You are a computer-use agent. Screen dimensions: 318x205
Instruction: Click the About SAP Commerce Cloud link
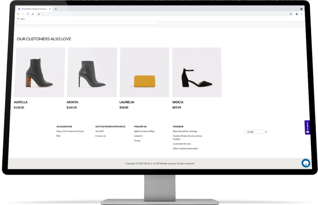point(70,131)
